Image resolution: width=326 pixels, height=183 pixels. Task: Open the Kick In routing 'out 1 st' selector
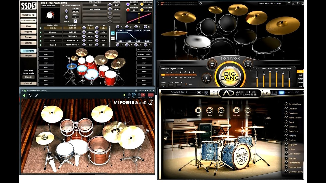[72, 28]
